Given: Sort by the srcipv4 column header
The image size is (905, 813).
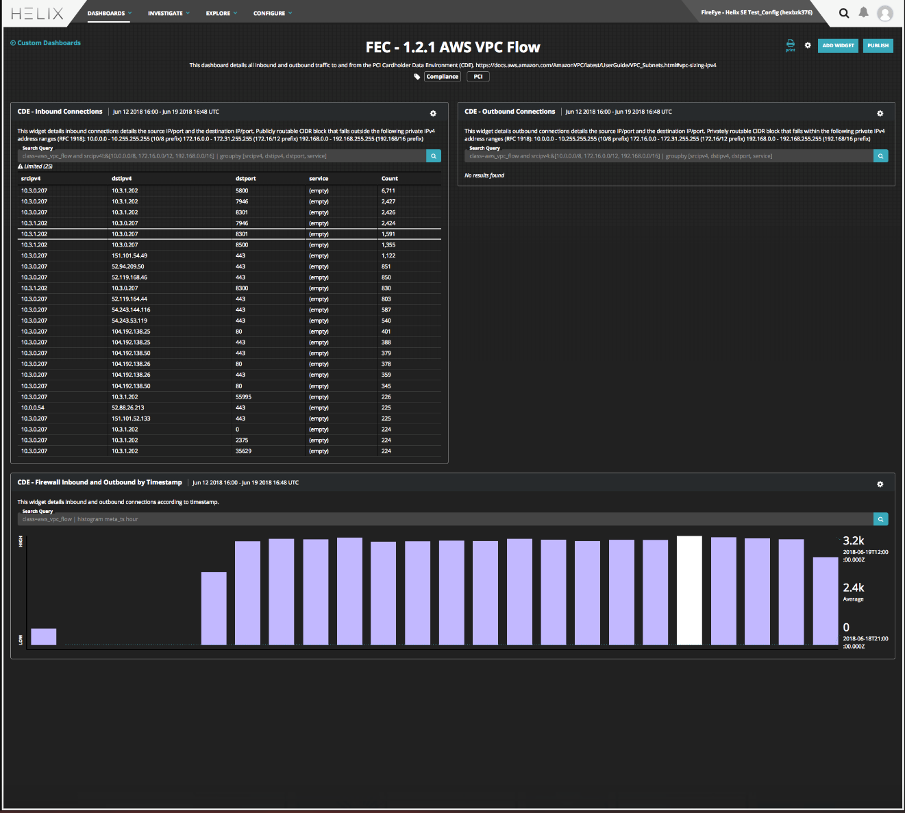Looking at the screenshot, I should point(31,179).
